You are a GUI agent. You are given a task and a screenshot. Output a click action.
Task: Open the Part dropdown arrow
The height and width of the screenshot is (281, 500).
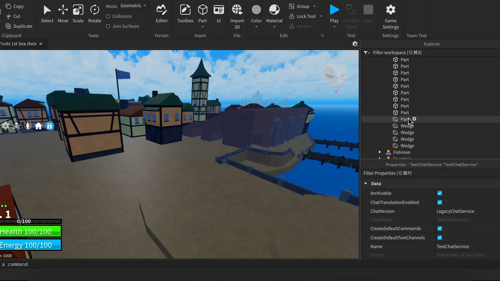[203, 27]
